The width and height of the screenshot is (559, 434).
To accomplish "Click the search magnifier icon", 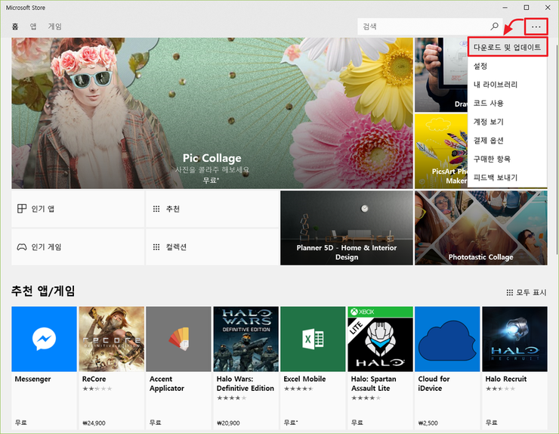I will (494, 26).
